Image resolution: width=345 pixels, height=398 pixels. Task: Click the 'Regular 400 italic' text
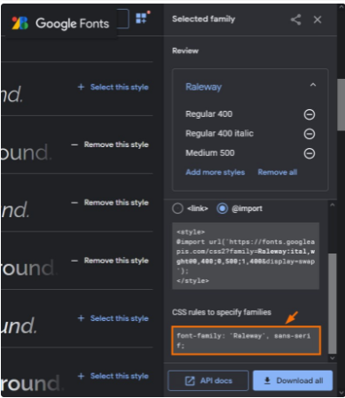[219, 134]
